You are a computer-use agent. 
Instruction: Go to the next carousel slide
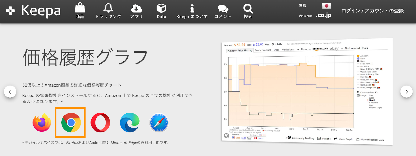406,92
